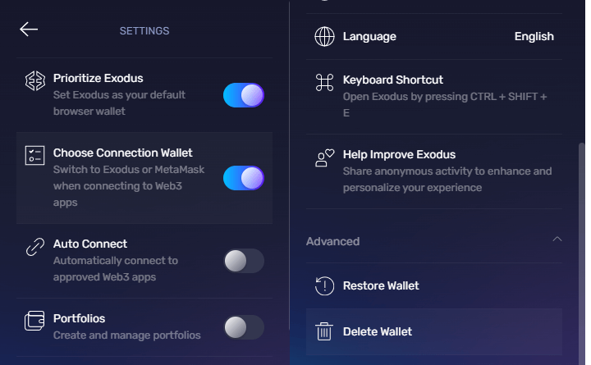Choose the Delete Wallet option

378,331
